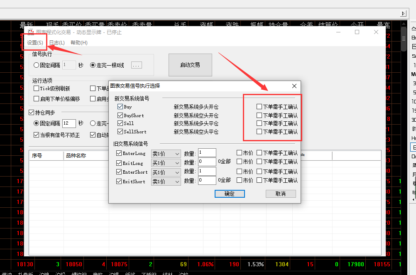Click the ellipsis button beside 走完一根K线

point(136,65)
